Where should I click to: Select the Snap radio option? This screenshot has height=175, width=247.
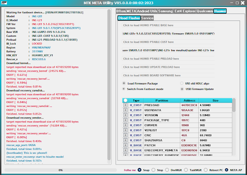(x=140, y=170)
